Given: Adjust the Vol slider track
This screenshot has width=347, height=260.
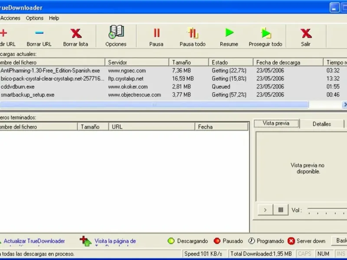Looking at the screenshot, I should click(327, 209).
